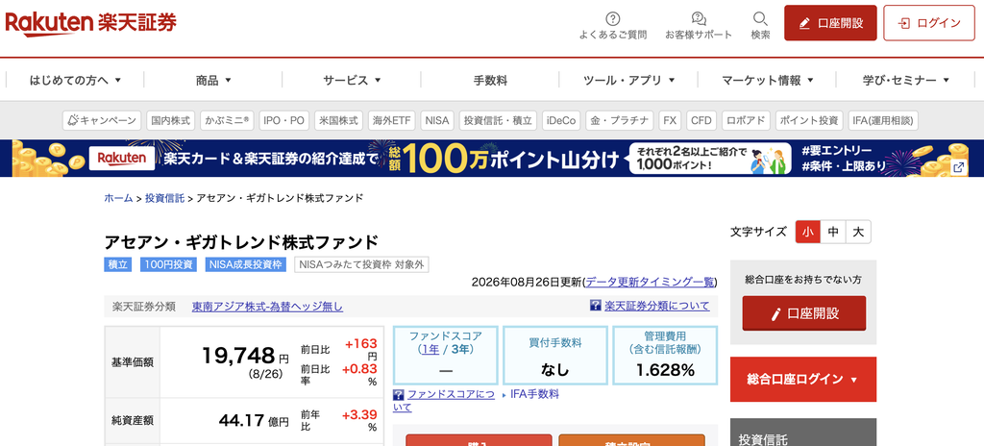Set text size to 中
This screenshot has width=984, height=446.
click(833, 232)
